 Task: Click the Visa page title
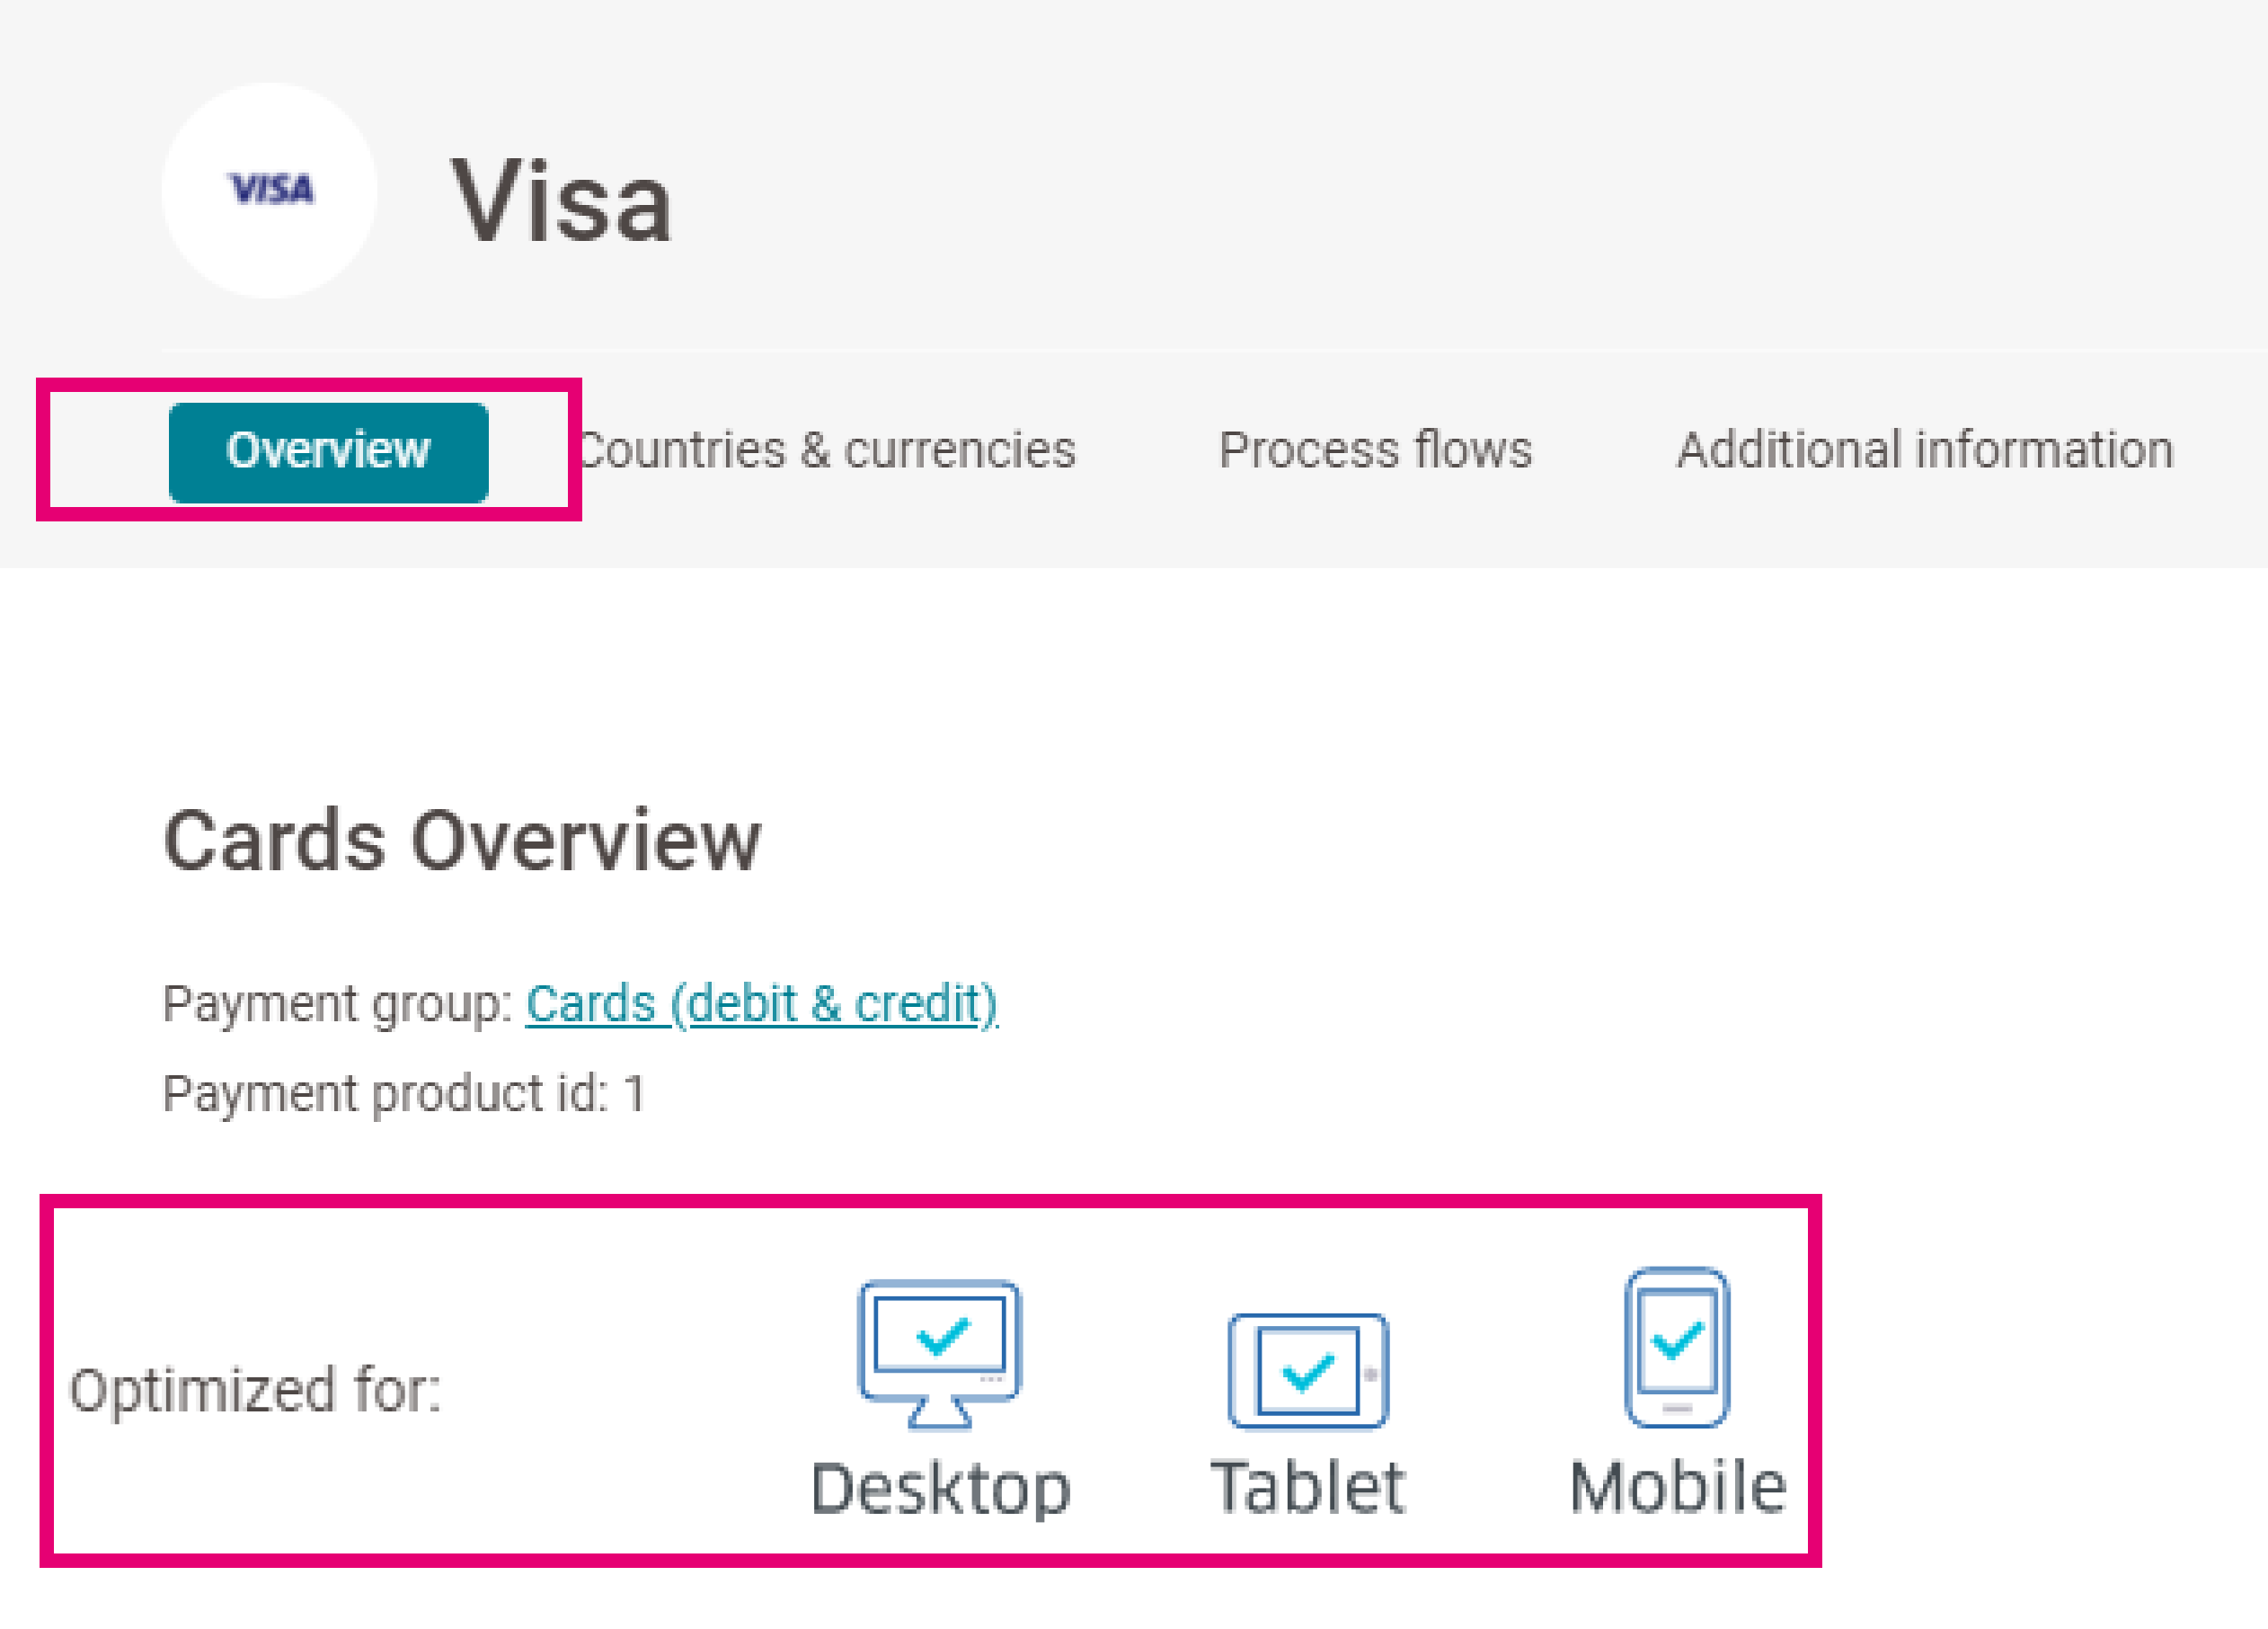click(560, 201)
